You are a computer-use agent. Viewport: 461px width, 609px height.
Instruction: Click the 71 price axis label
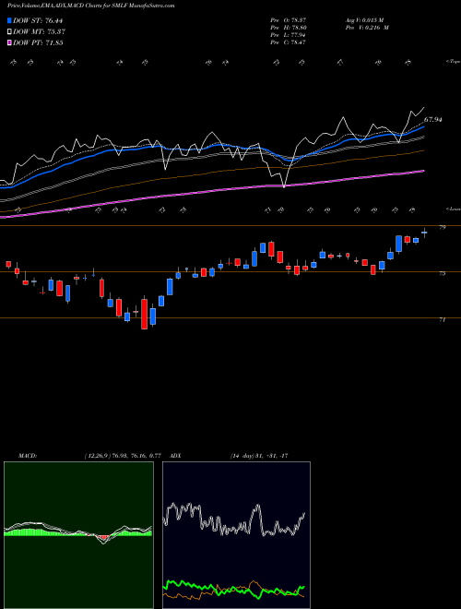[442, 319]
